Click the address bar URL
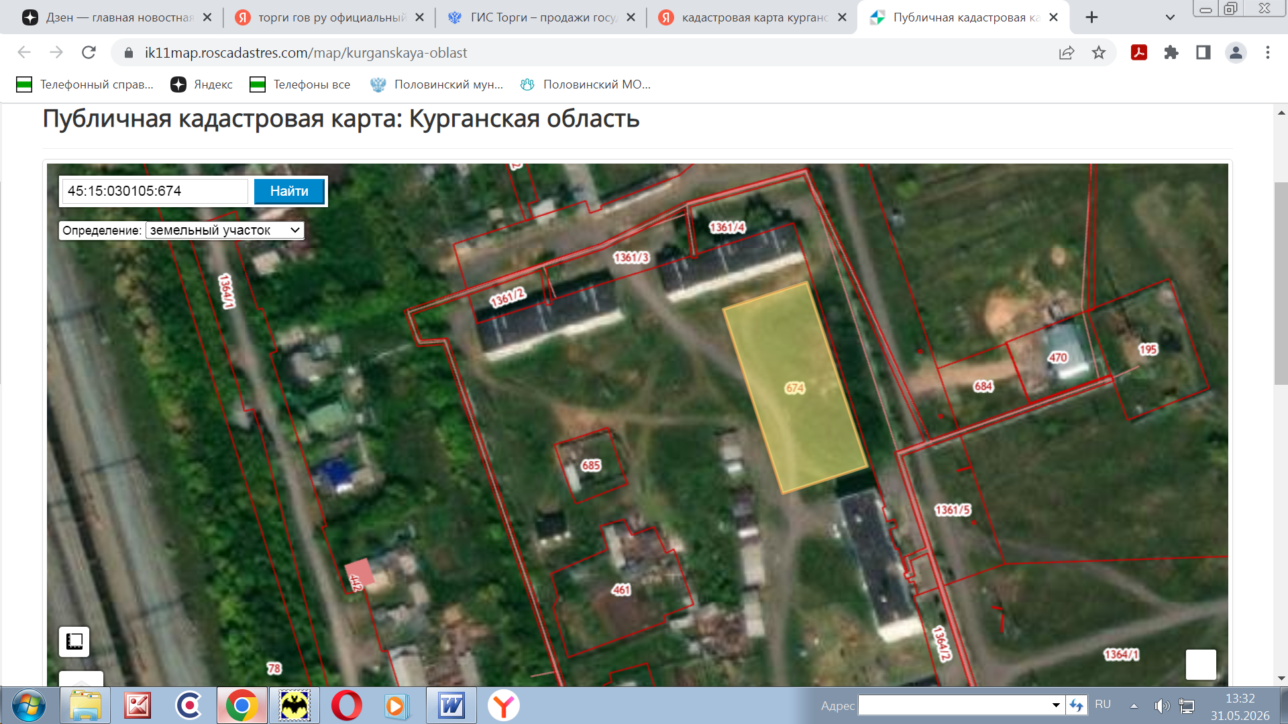 tap(306, 52)
